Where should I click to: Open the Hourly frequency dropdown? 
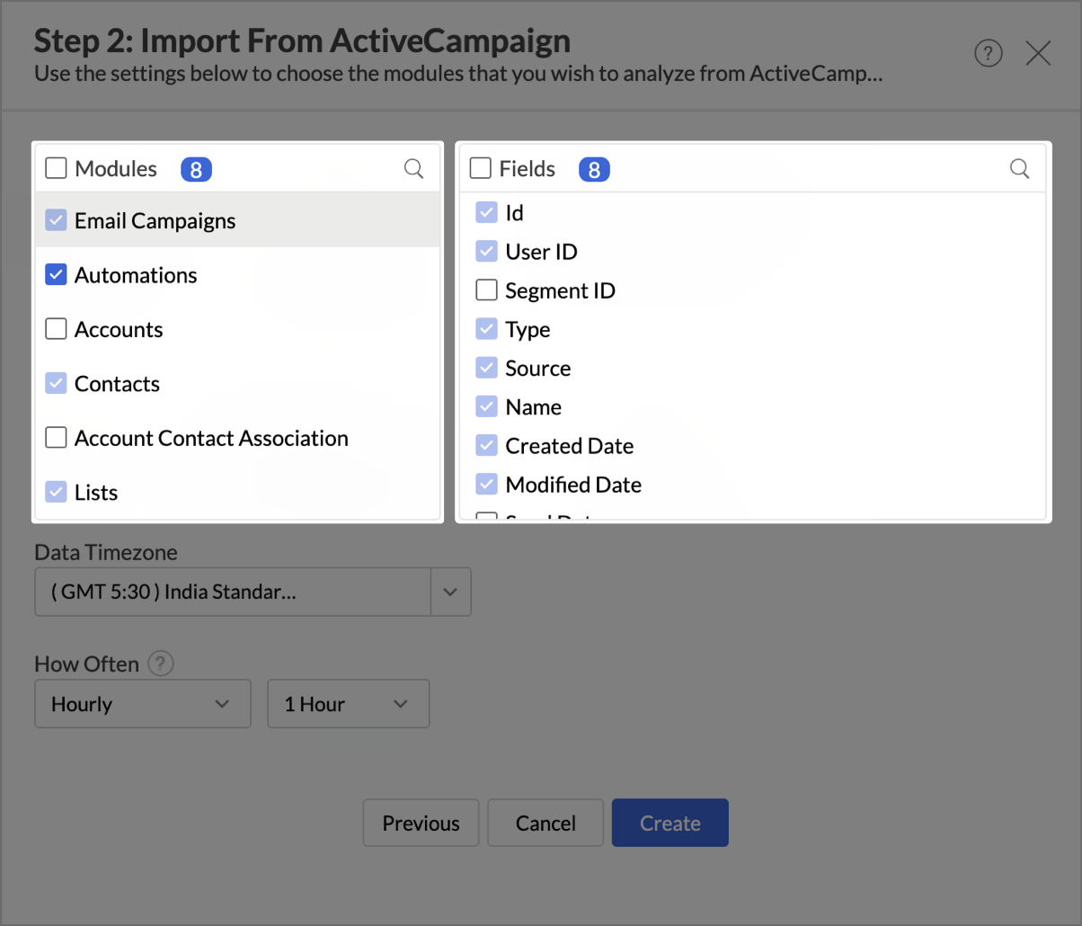pos(142,704)
